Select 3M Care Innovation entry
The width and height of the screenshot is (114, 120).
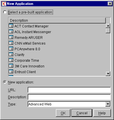[29, 66]
